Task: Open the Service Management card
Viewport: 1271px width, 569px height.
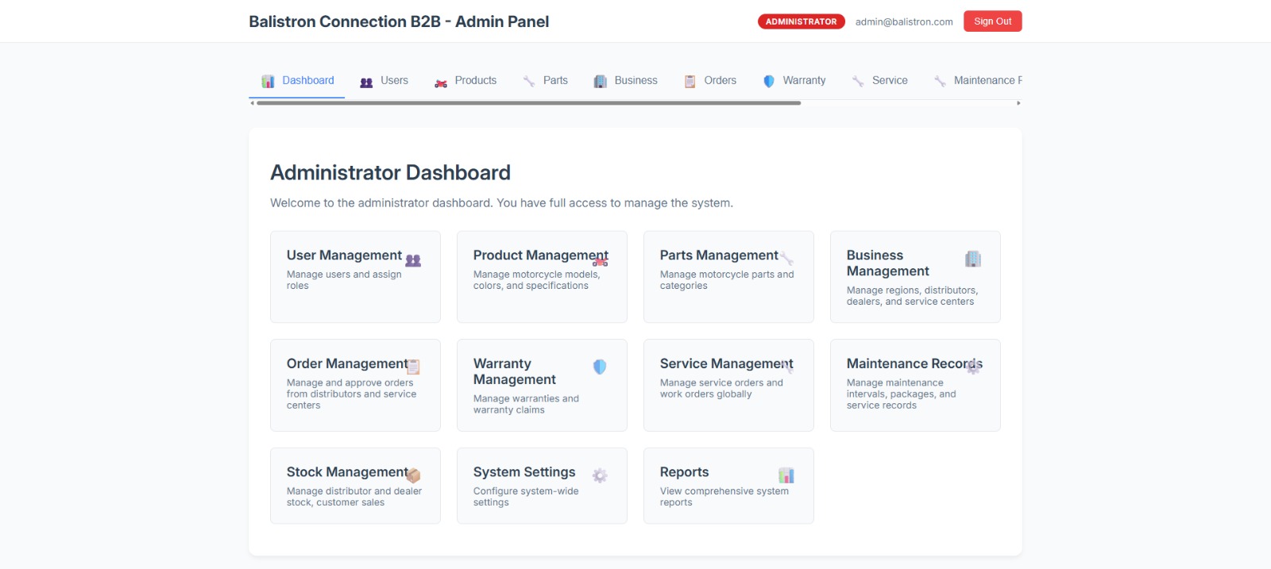Action: click(x=728, y=385)
